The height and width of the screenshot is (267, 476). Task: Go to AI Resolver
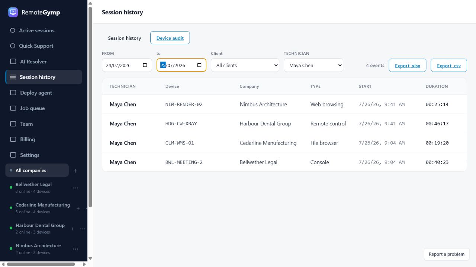44,62
